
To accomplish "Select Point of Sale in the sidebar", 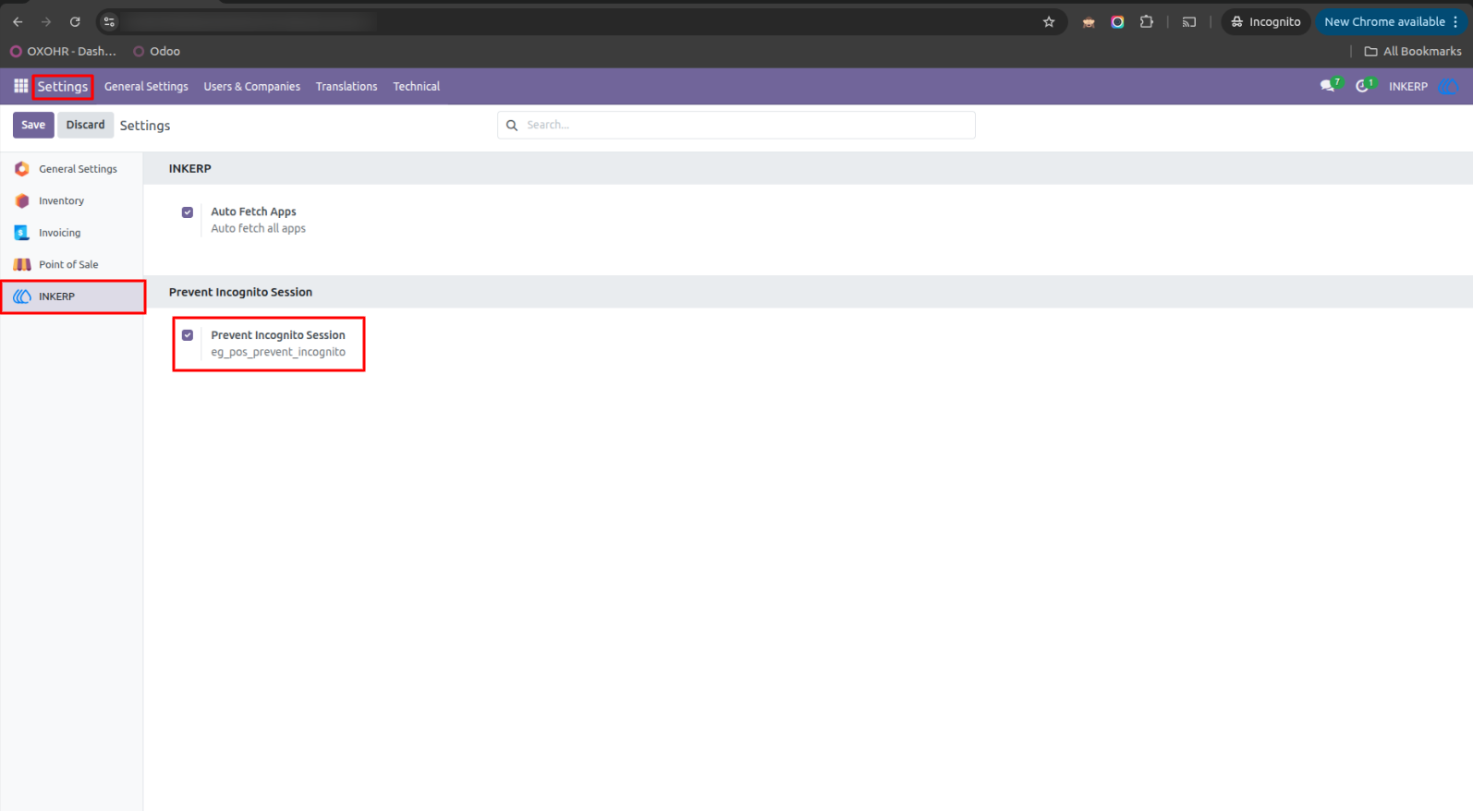I will coord(72,264).
